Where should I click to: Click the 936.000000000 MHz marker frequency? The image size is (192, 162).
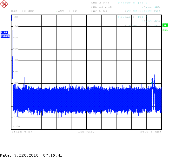tap(142, 25)
